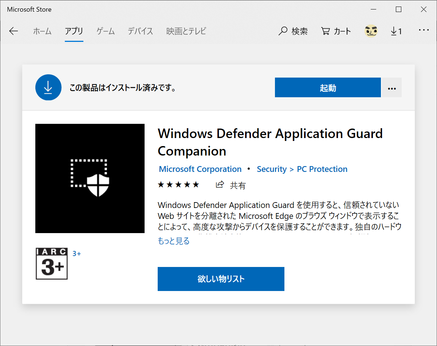437x346 pixels.
Task: Click the 検索 search button
Action: 293,31
